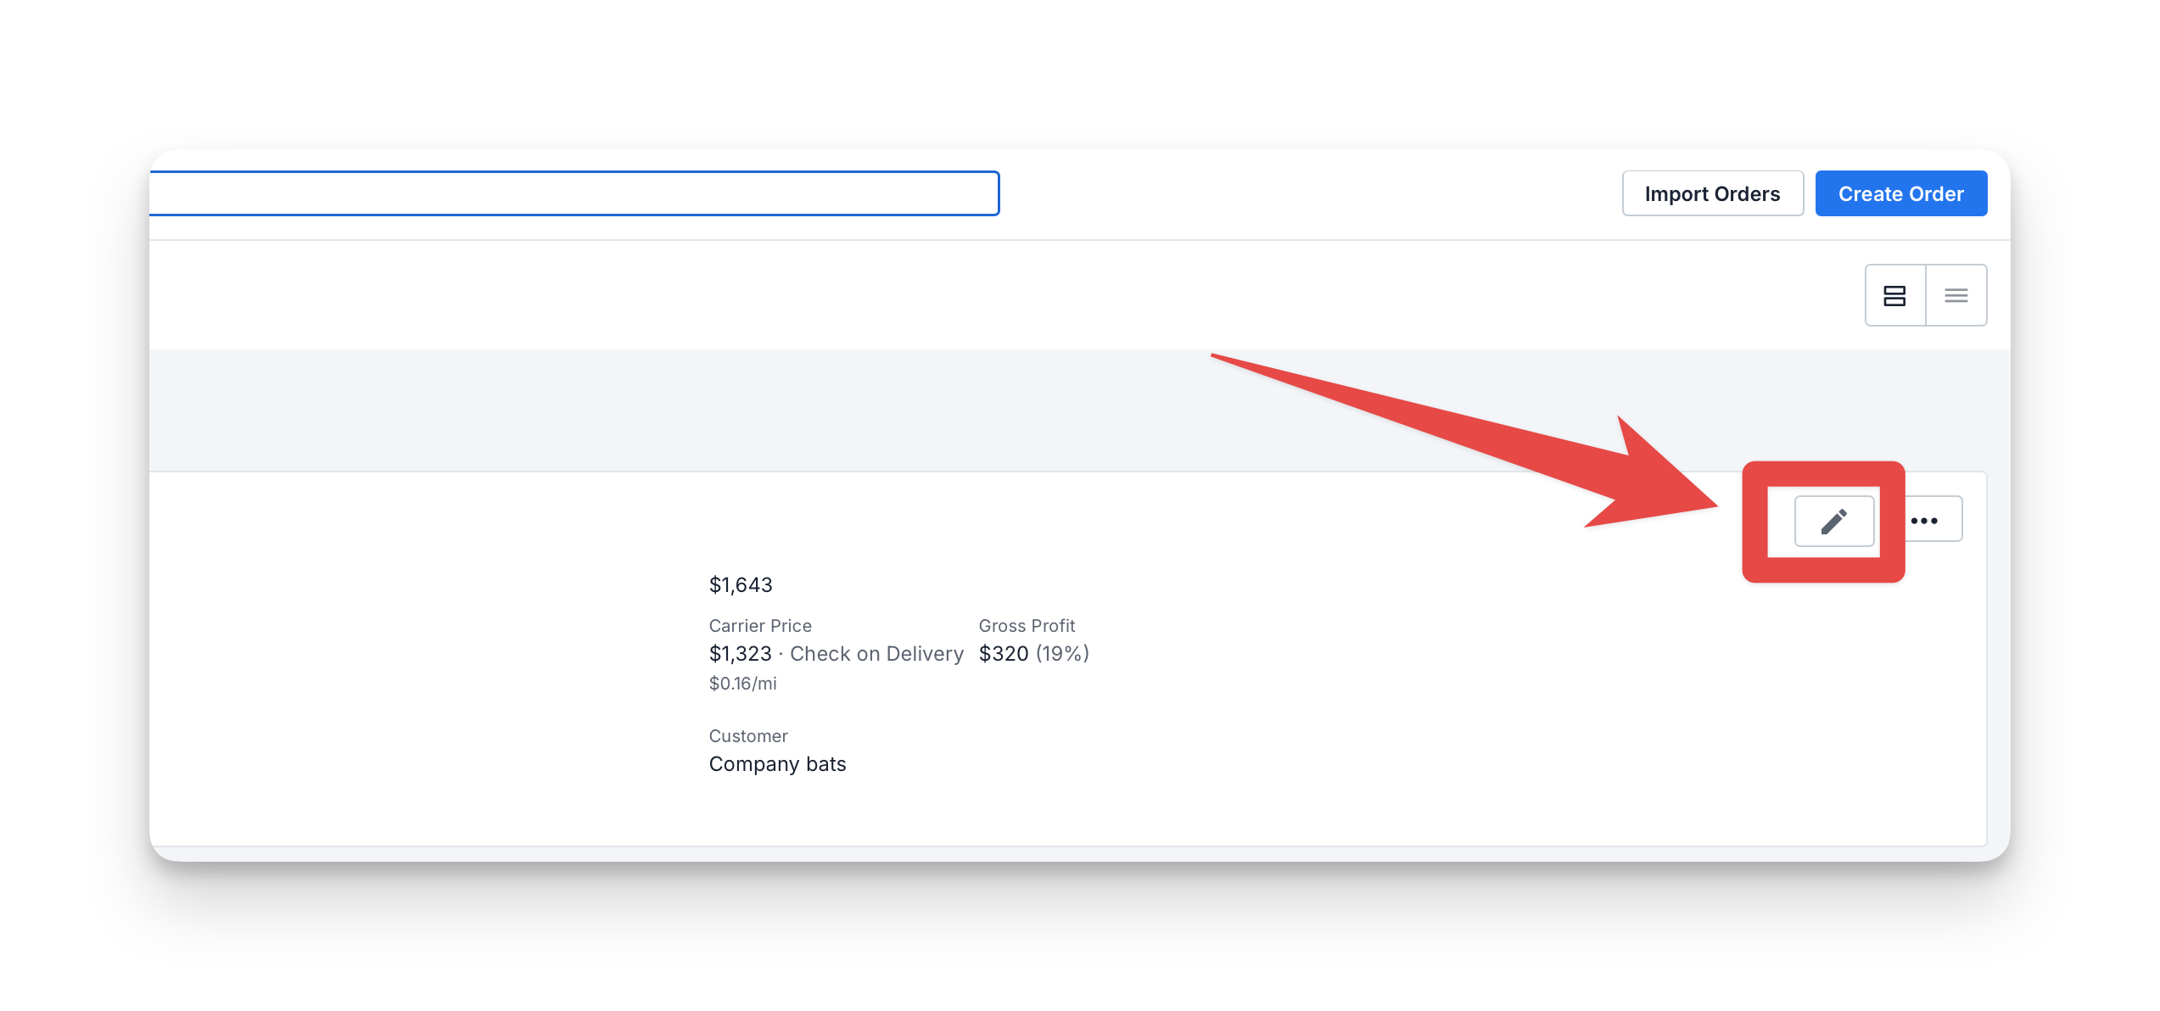This screenshot has height=1011, width=2160.
Task: Click the Create Order button
Action: (1900, 193)
